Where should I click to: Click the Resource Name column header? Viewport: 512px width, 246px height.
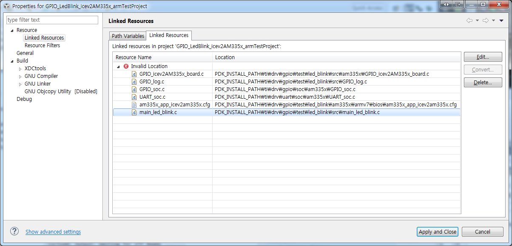click(162, 57)
